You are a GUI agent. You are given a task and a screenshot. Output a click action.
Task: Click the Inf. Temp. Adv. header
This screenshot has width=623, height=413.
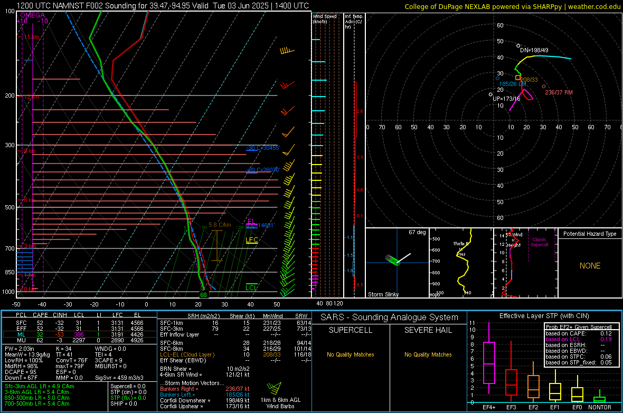pos(354,22)
